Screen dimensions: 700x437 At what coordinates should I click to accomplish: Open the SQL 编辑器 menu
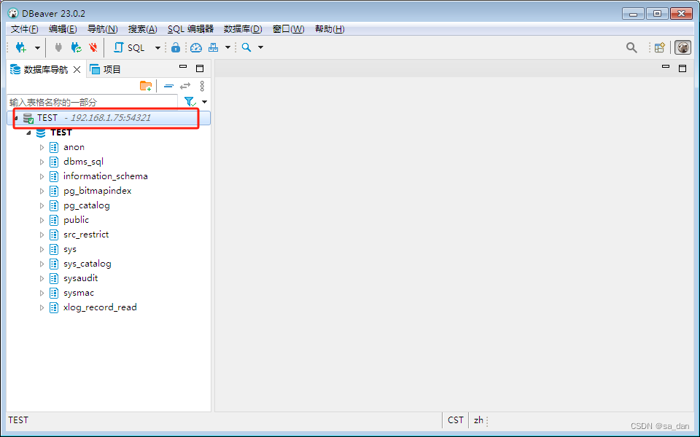(190, 29)
